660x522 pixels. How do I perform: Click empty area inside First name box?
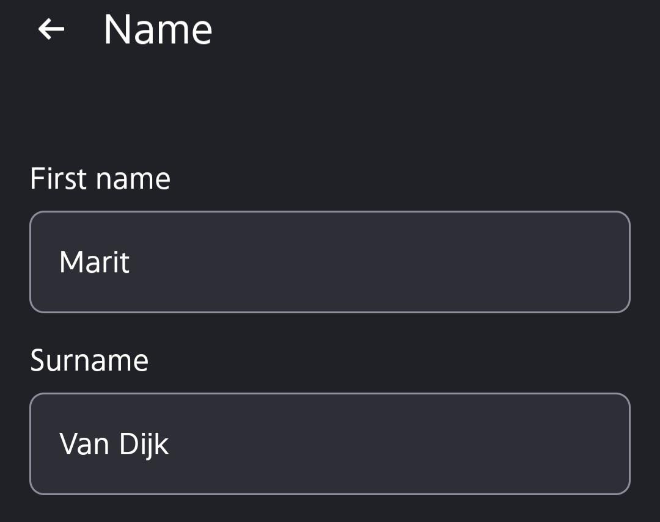point(379,262)
